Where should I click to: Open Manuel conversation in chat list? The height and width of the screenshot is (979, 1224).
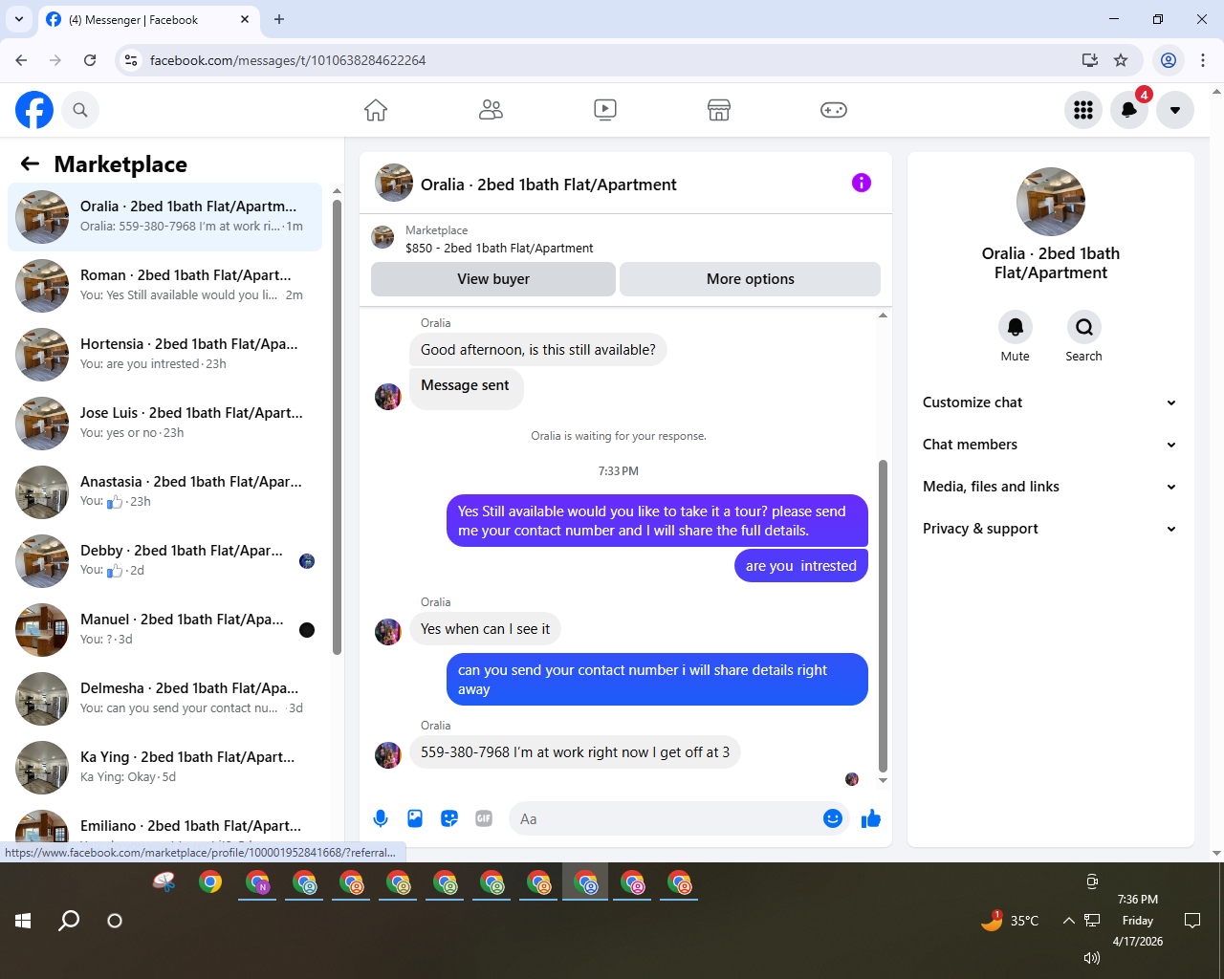pyautogui.click(x=165, y=630)
